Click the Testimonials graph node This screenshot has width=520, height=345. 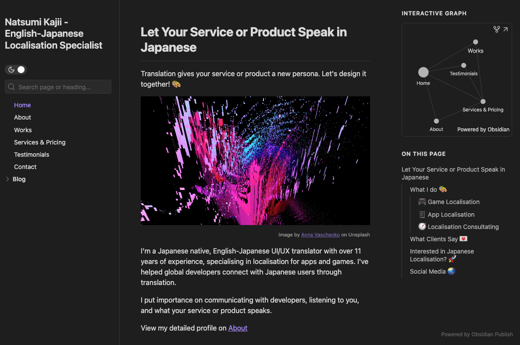tap(463, 66)
